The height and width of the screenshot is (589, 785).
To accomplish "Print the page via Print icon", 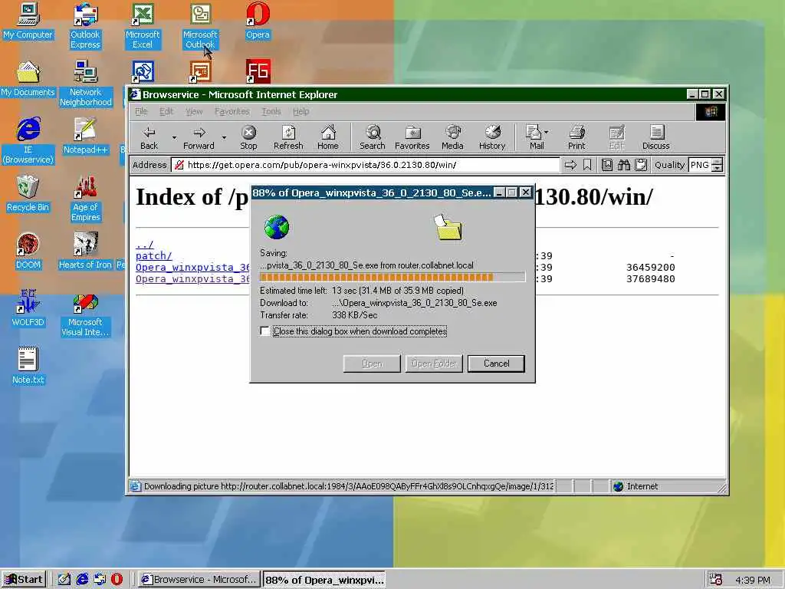I will tap(576, 138).
